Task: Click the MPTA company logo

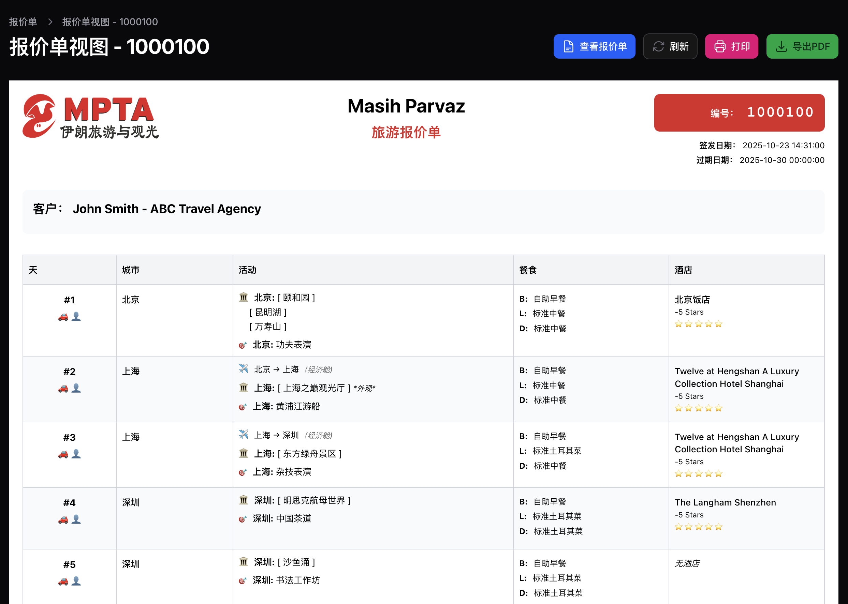Action: [x=91, y=116]
